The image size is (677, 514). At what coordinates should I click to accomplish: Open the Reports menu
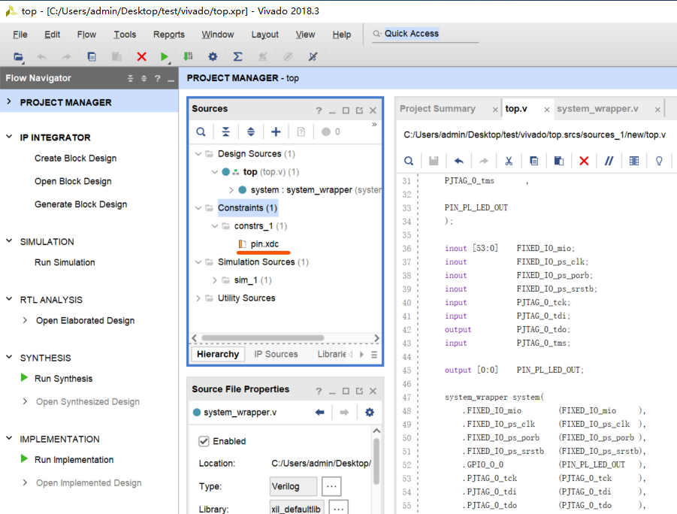tap(168, 35)
